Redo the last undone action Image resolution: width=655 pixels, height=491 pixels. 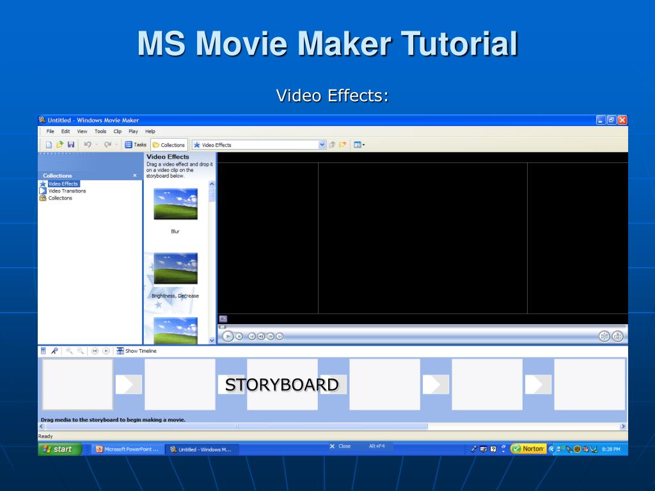point(107,144)
